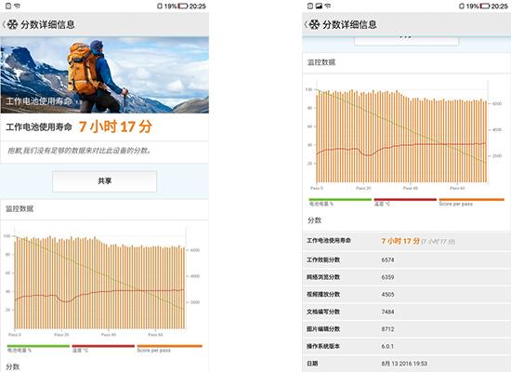Tap the Pass 40 axis label on right chart

click(x=411, y=188)
